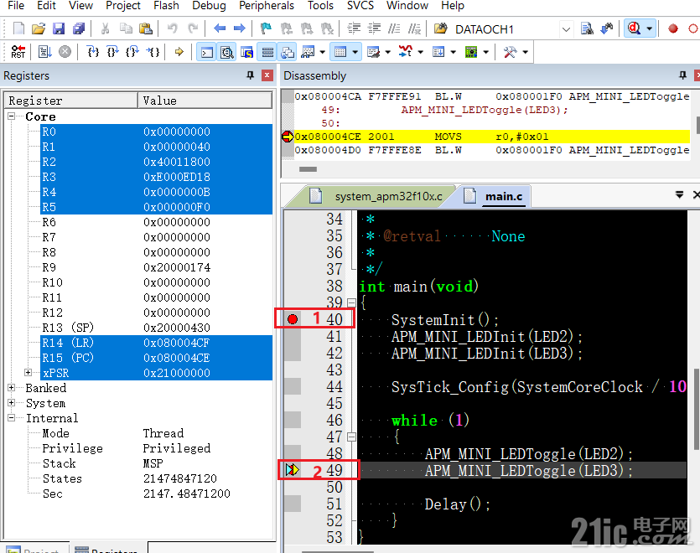Image resolution: width=700 pixels, height=553 pixels.
Task: Click the Paste clipboard icon
Action: pos(146,28)
